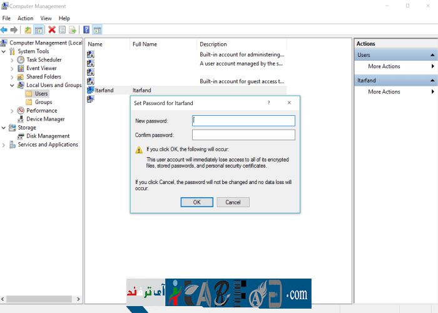The height and width of the screenshot is (313, 438).
Task: Open the Action menu
Action: (26, 18)
